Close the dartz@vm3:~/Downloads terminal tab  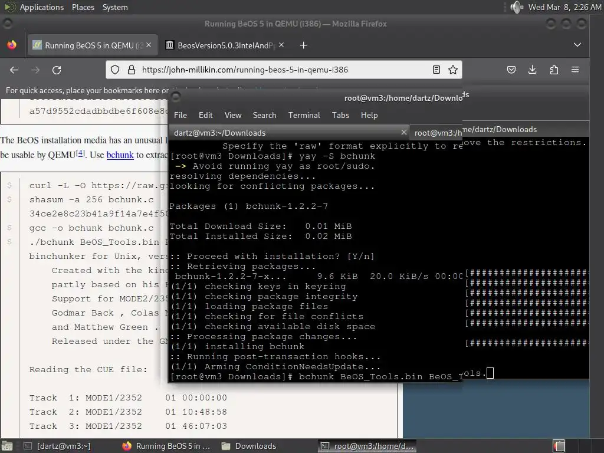[403, 132]
